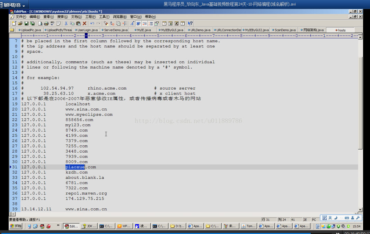Click the Undo arrow icon
Viewport: 370px width, 234px height.
pos(92,23)
